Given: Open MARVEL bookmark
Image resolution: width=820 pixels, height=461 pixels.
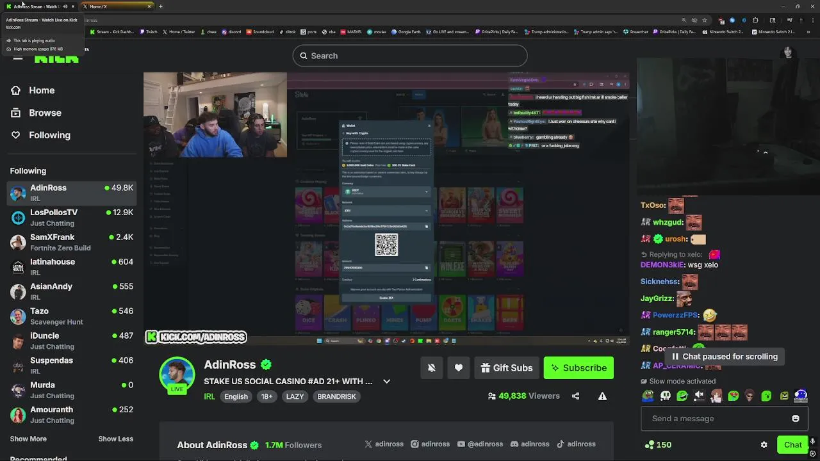Looking at the screenshot, I should (x=350, y=31).
